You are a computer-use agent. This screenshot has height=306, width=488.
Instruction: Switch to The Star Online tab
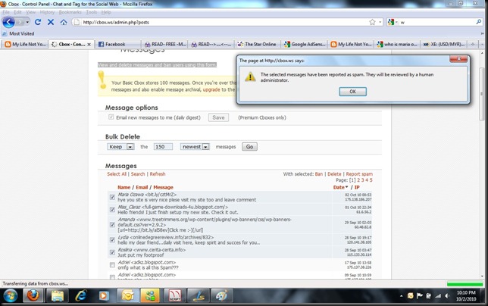coord(257,44)
